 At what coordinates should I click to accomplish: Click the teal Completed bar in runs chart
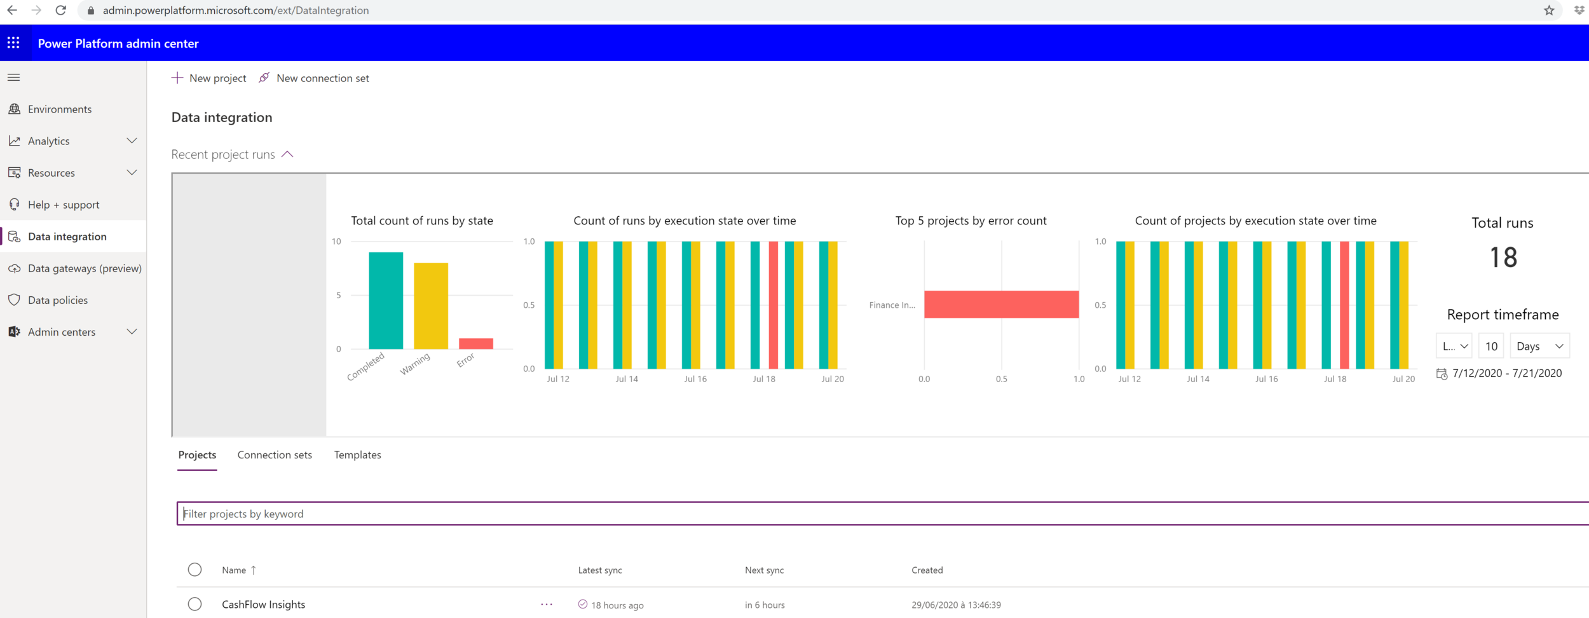tap(386, 300)
